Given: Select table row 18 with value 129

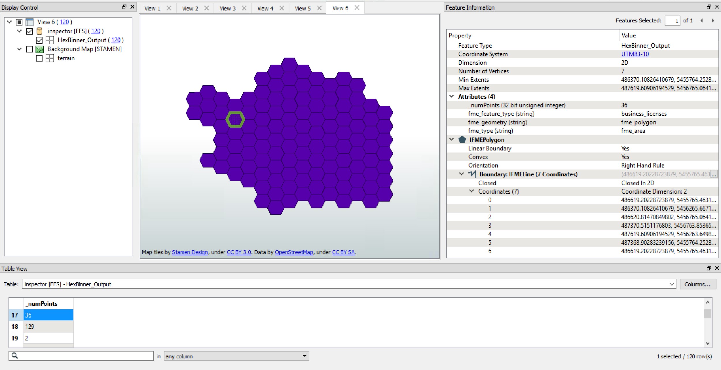Looking at the screenshot, I should click(48, 326).
